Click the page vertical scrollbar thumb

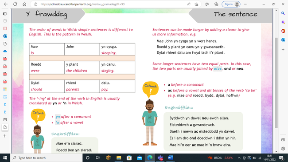[x=276, y=83]
